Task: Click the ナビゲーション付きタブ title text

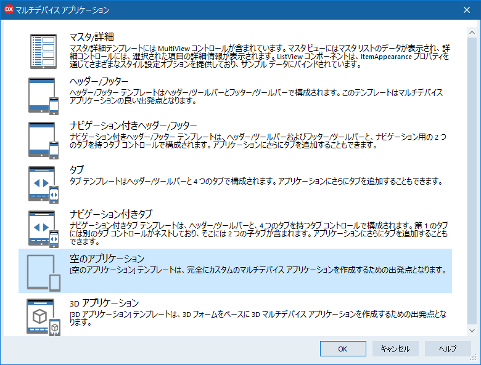Action: pyautogui.click(x=111, y=214)
